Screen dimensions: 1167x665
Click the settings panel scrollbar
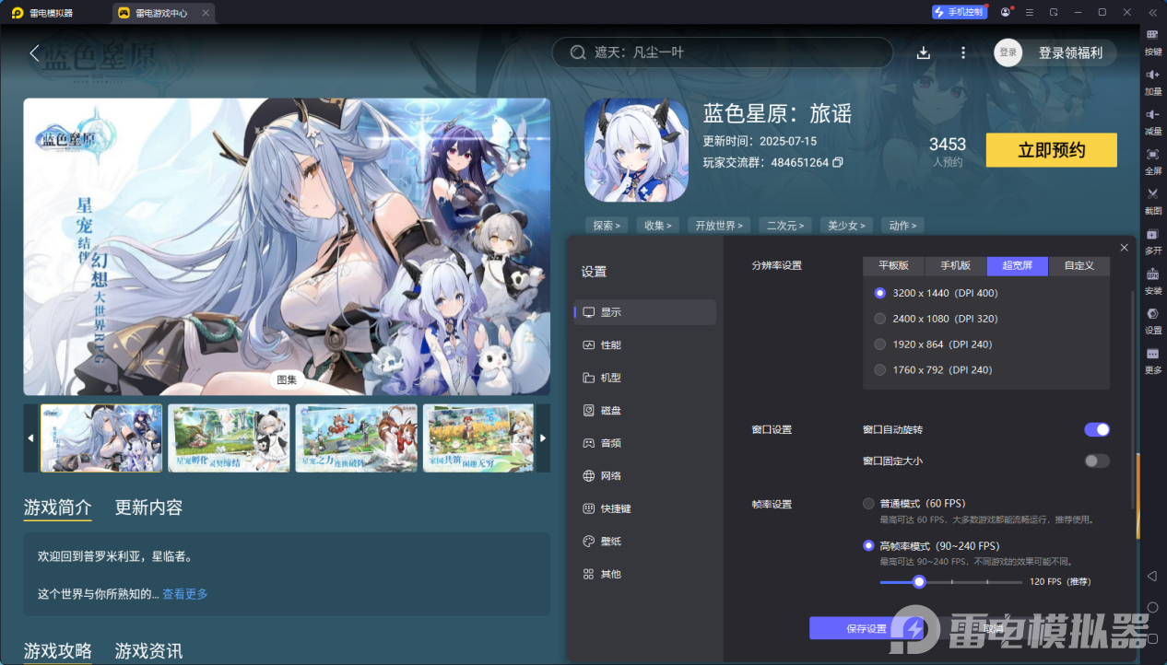1134,401
